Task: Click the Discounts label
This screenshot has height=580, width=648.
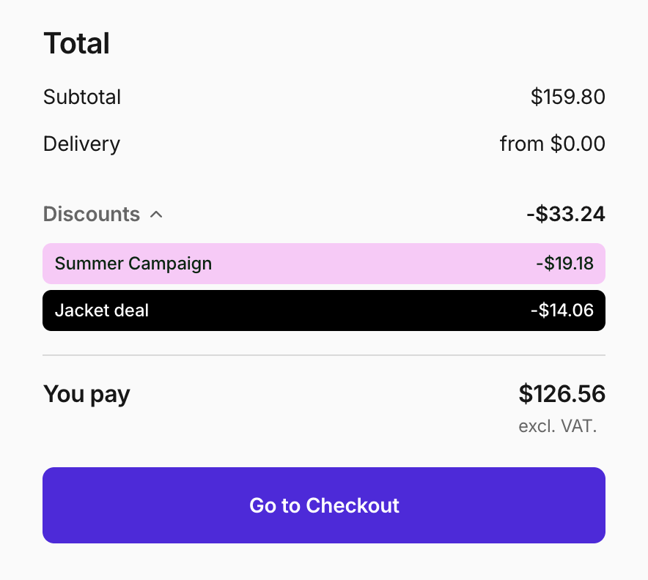Action: click(x=92, y=215)
